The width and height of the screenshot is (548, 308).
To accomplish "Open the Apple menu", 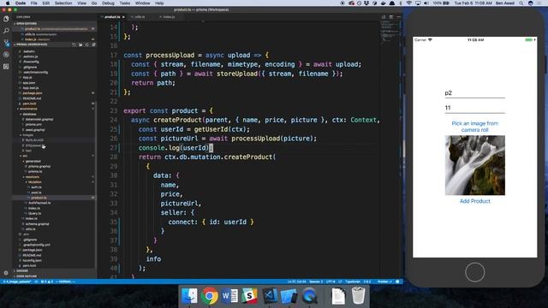I will (x=8, y=3).
